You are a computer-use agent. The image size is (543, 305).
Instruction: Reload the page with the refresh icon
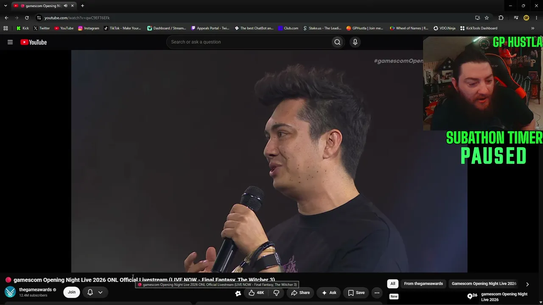(27, 18)
